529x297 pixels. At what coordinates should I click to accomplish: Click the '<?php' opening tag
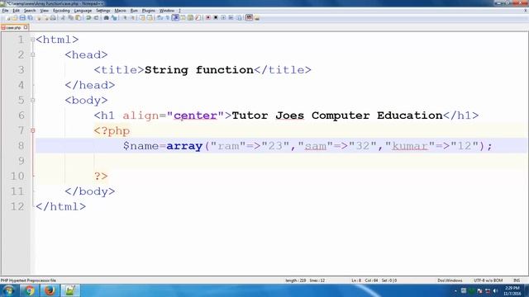pos(112,130)
